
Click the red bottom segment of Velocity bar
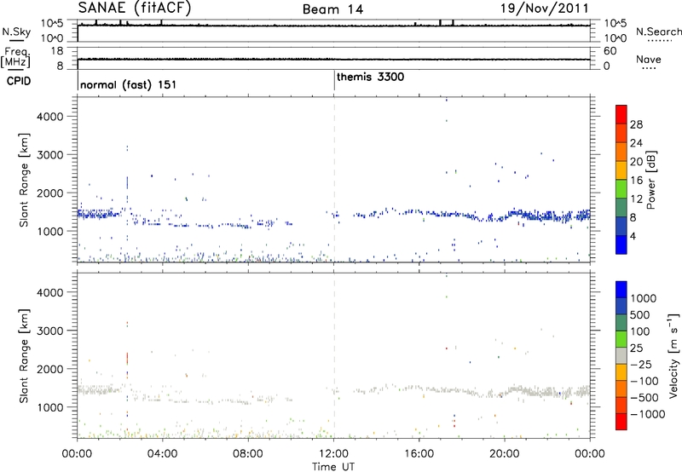(x=621, y=422)
